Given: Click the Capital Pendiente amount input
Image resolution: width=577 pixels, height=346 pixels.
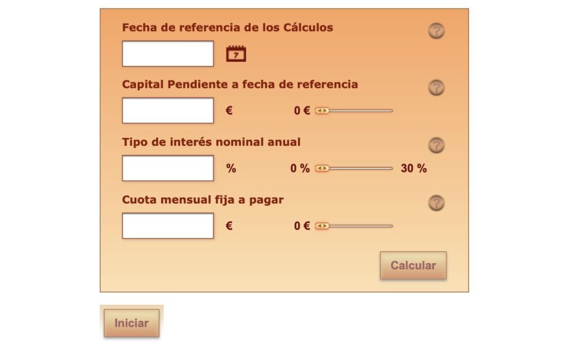Looking at the screenshot, I should (168, 110).
